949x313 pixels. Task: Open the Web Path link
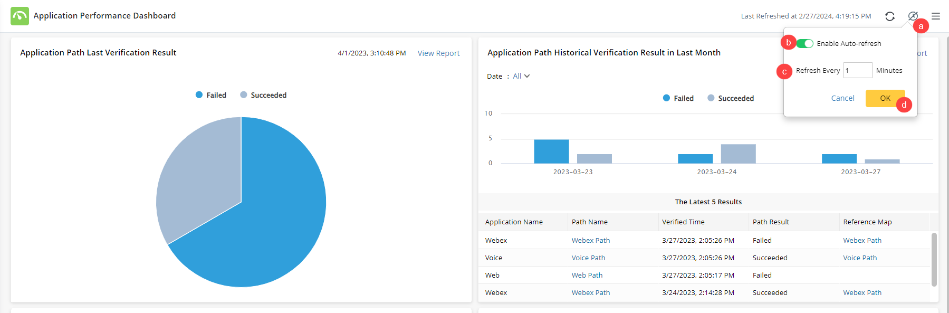pos(587,276)
